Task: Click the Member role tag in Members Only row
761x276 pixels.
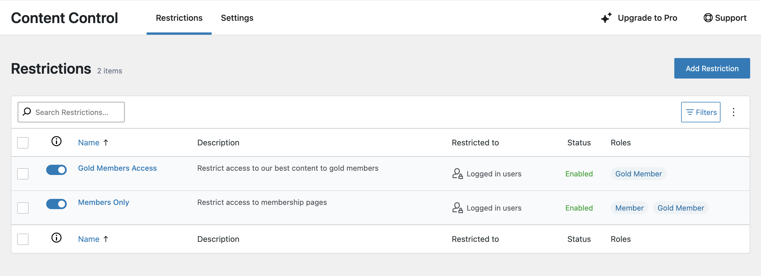Action: 629,208
